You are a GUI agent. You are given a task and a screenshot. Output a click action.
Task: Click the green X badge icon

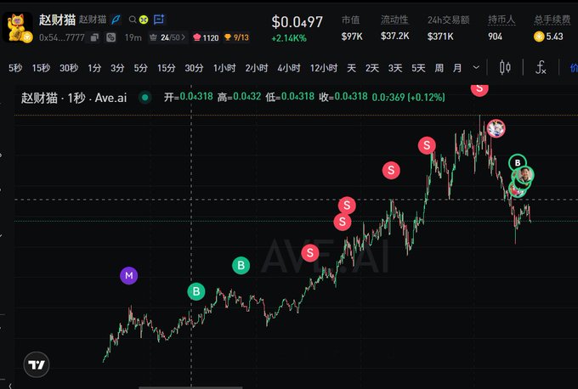pyautogui.click(x=144, y=20)
